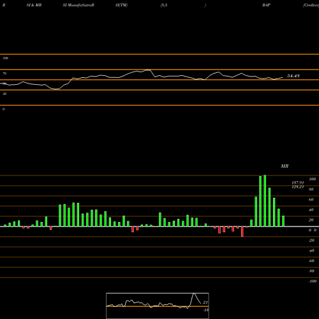Image resolution: width=319 pixels, height=319 pixels.
Task: Click the mini overview chart thumbnail
Action: 158,306
